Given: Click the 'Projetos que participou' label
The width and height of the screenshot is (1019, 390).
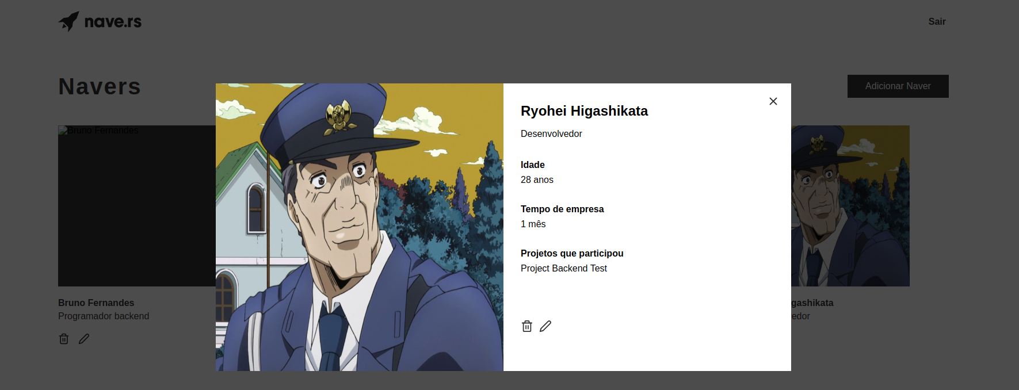Looking at the screenshot, I should (x=572, y=253).
